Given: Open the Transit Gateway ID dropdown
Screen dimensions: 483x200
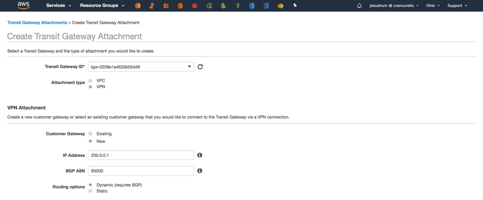Looking at the screenshot, I should tap(141, 66).
